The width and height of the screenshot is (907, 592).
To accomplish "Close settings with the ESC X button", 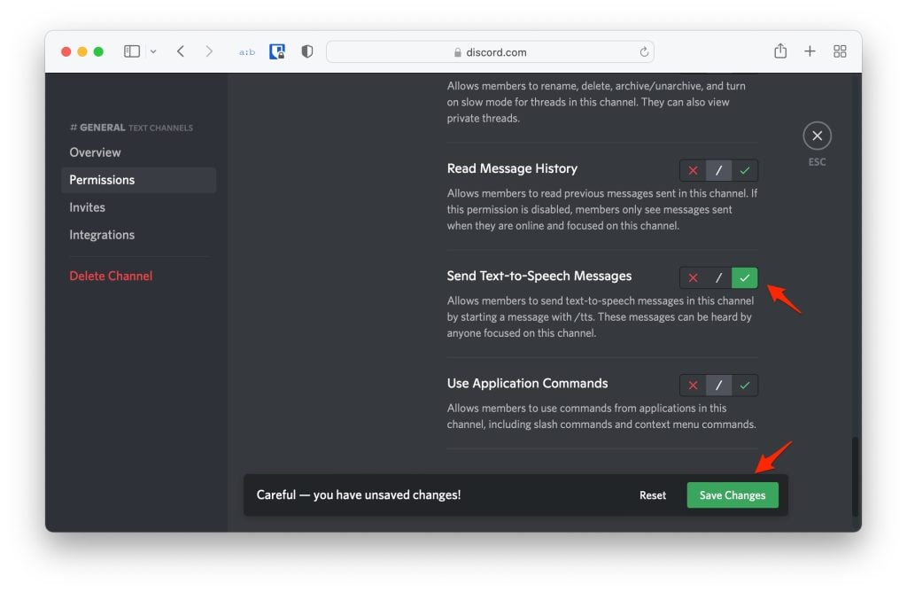I will coord(817,136).
